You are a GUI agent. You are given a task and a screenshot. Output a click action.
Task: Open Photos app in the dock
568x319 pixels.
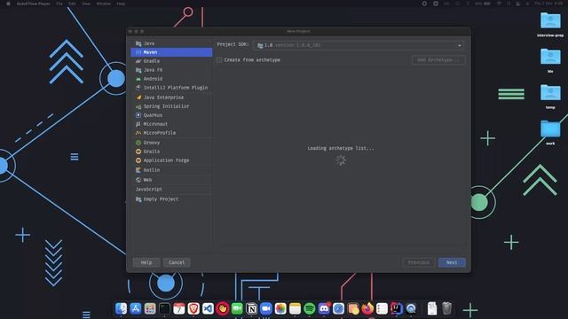(x=280, y=308)
